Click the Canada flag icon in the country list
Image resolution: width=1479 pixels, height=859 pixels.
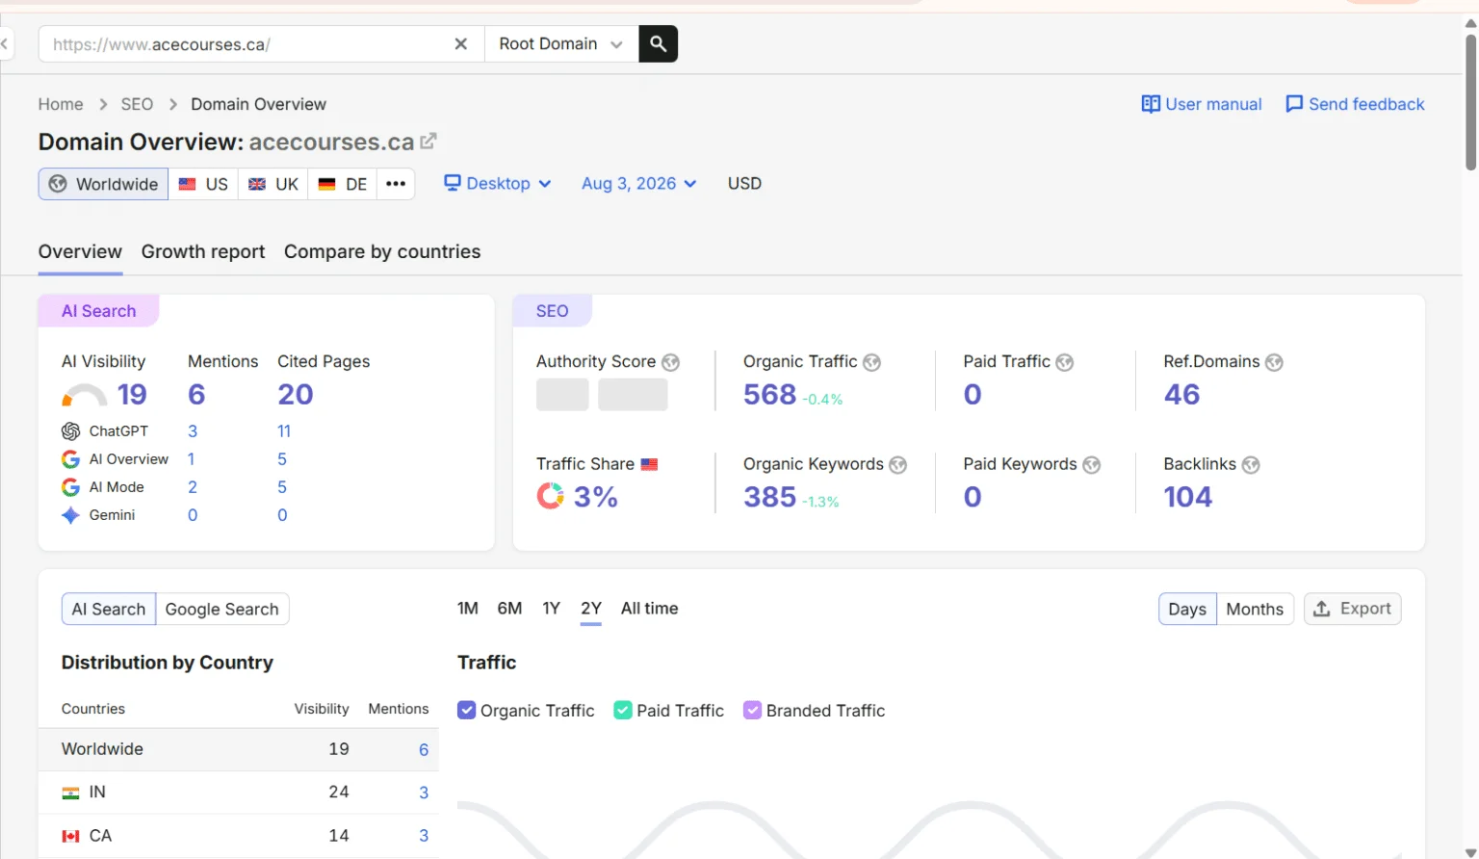[x=70, y=836]
